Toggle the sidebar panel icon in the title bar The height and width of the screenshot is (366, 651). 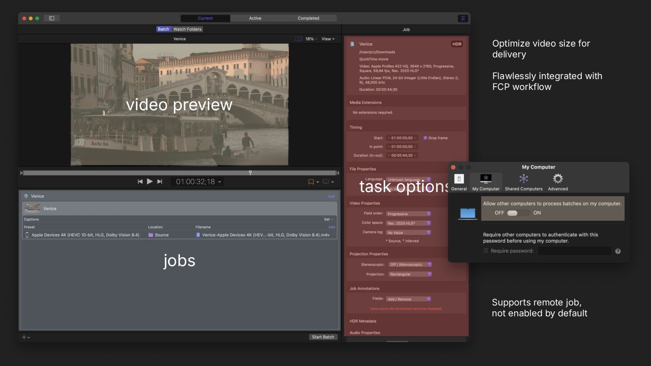tap(52, 19)
